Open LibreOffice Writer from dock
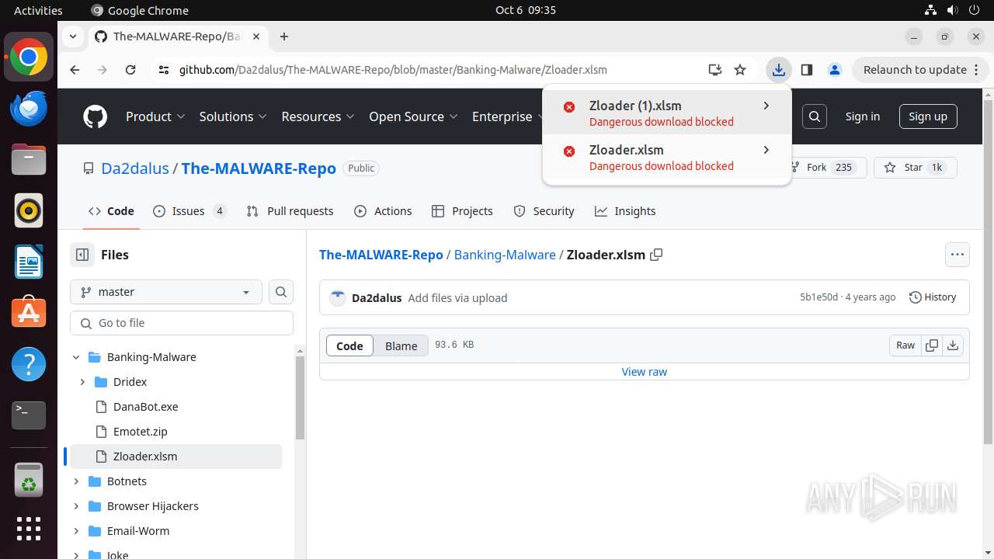Screen dimensions: 994x559 tap(29, 262)
